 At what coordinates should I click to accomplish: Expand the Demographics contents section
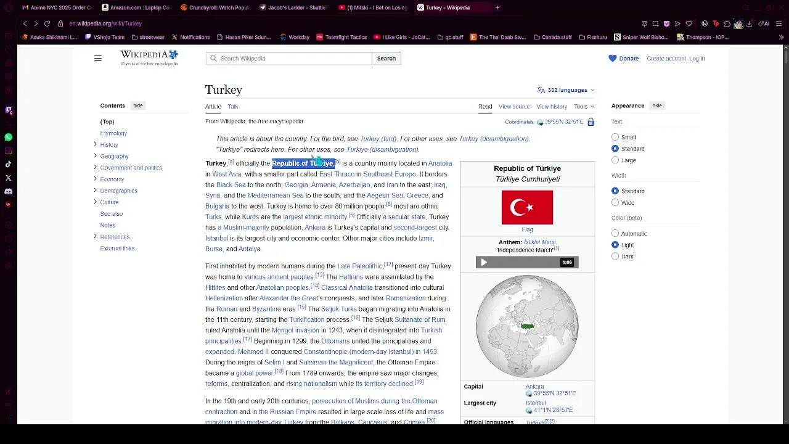point(95,191)
